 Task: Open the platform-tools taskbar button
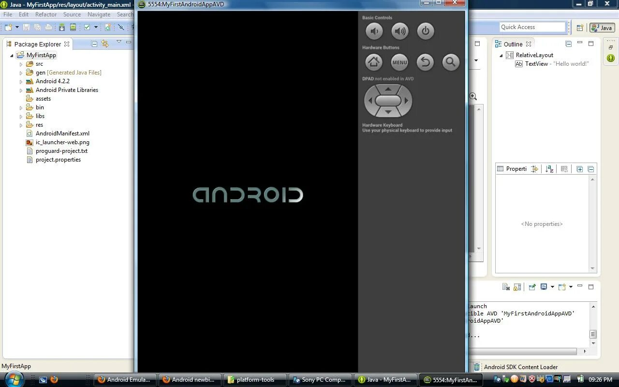click(x=255, y=380)
